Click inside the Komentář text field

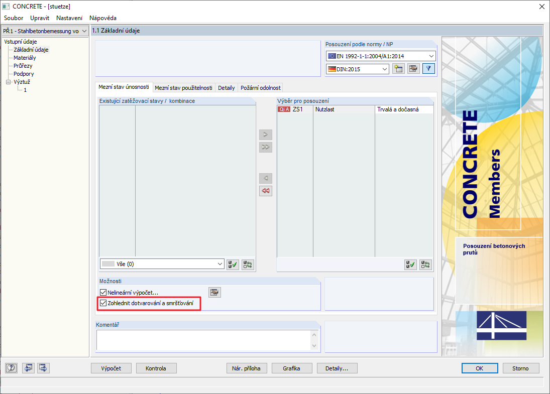(x=203, y=340)
